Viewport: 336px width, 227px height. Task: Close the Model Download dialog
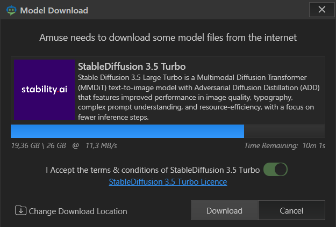tap(321, 10)
